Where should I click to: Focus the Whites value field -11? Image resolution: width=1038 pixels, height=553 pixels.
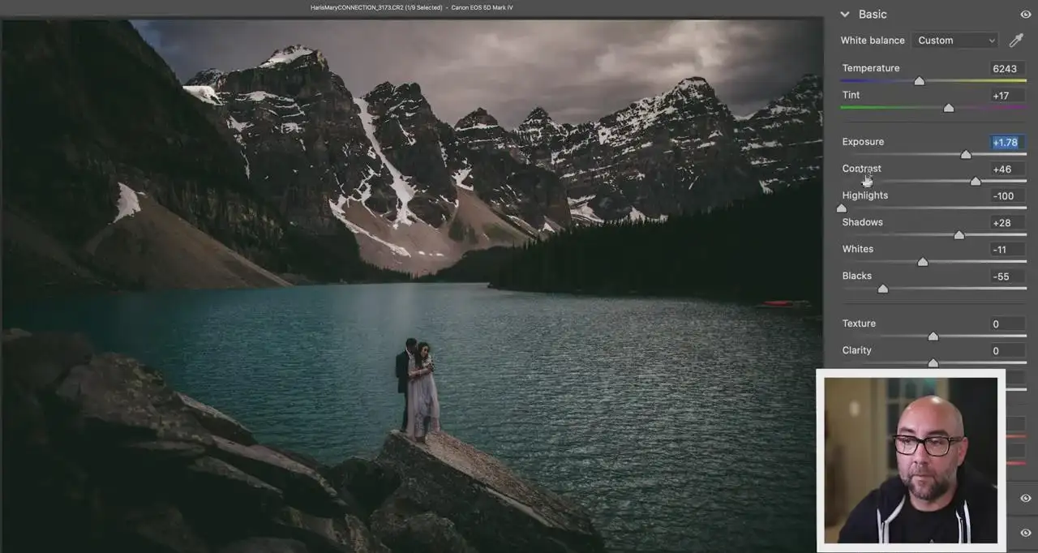(x=1008, y=250)
